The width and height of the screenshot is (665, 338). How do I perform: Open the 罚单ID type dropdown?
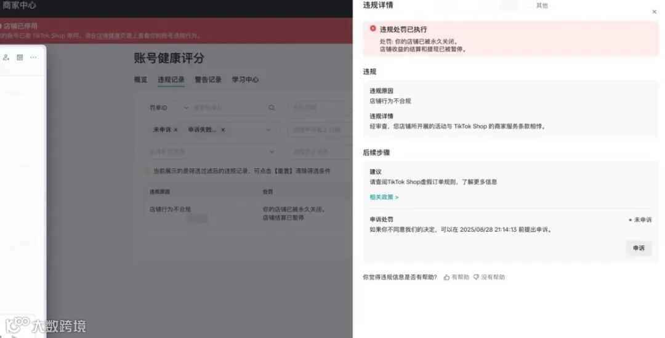[x=169, y=108]
